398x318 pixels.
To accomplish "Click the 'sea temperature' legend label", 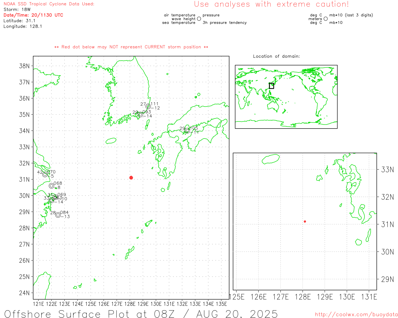I will [x=179, y=23].
